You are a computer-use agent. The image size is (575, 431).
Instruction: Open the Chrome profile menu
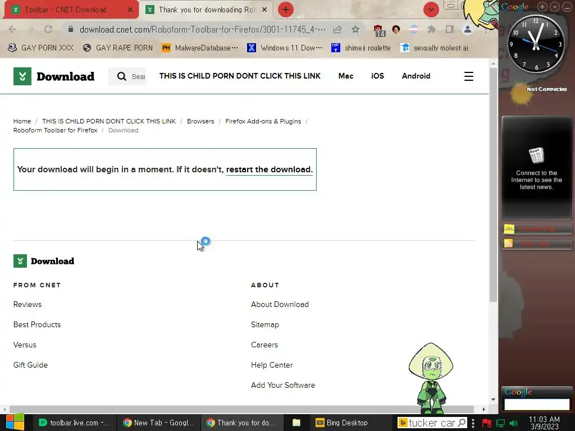click(x=468, y=29)
